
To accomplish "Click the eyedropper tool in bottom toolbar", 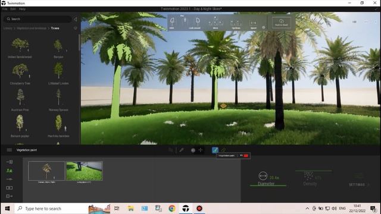I will [x=182, y=150].
